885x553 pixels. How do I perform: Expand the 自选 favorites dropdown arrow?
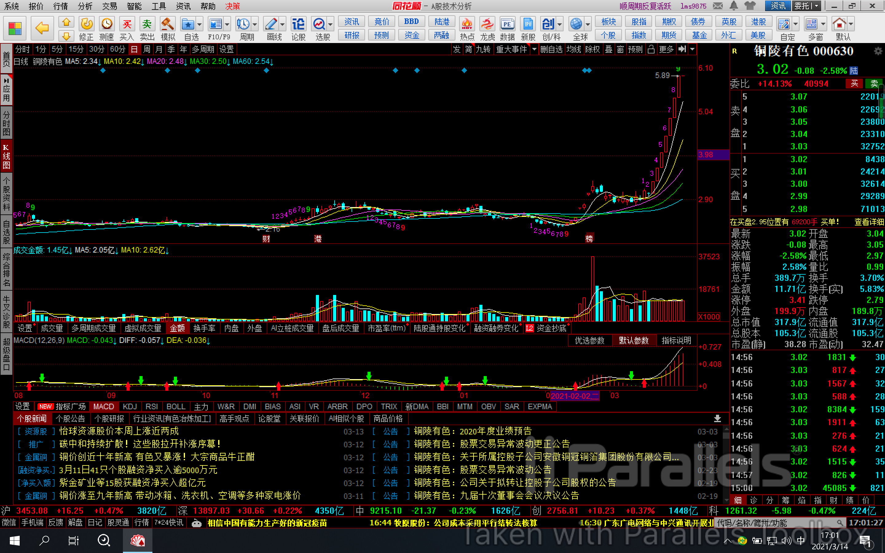[200, 25]
